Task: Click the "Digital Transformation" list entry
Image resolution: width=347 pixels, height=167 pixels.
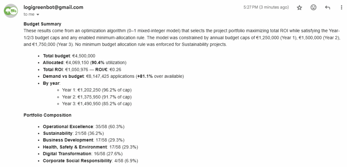Action: coord(67,154)
